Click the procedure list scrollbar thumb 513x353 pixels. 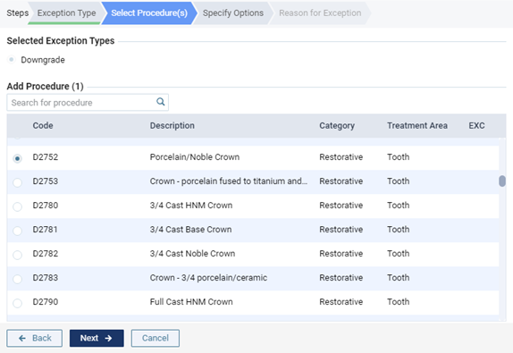tap(502, 181)
